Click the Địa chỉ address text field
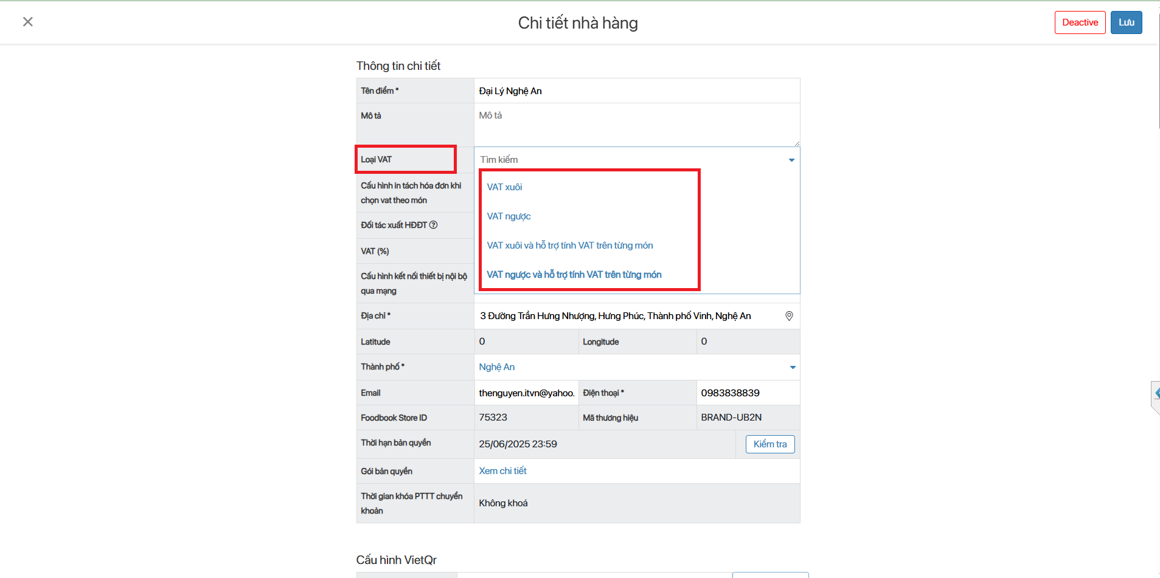1160x578 pixels. (x=627, y=316)
